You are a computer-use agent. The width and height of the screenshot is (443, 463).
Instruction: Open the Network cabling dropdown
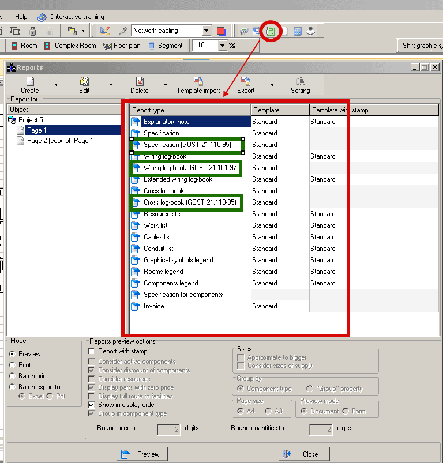[207, 31]
